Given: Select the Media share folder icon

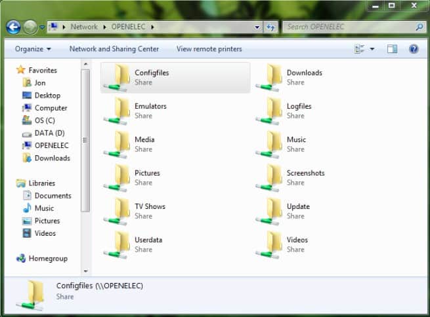Looking at the screenshot, I should point(116,144).
